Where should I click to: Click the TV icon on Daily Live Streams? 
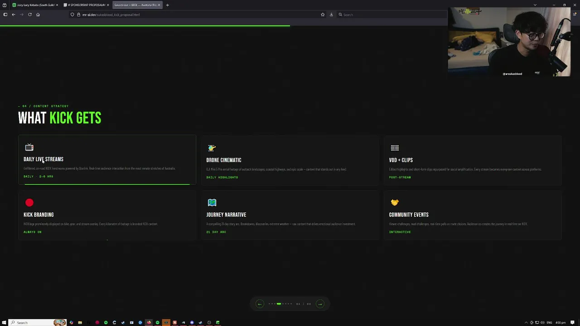tap(29, 147)
